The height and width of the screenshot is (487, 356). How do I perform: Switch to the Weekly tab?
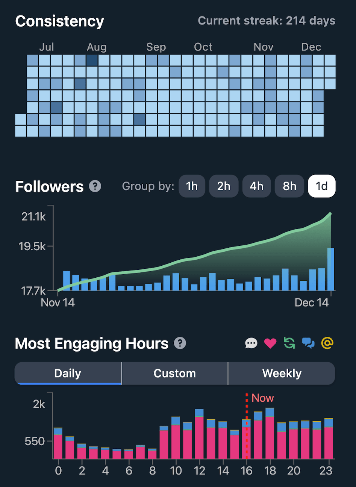pyautogui.click(x=282, y=373)
